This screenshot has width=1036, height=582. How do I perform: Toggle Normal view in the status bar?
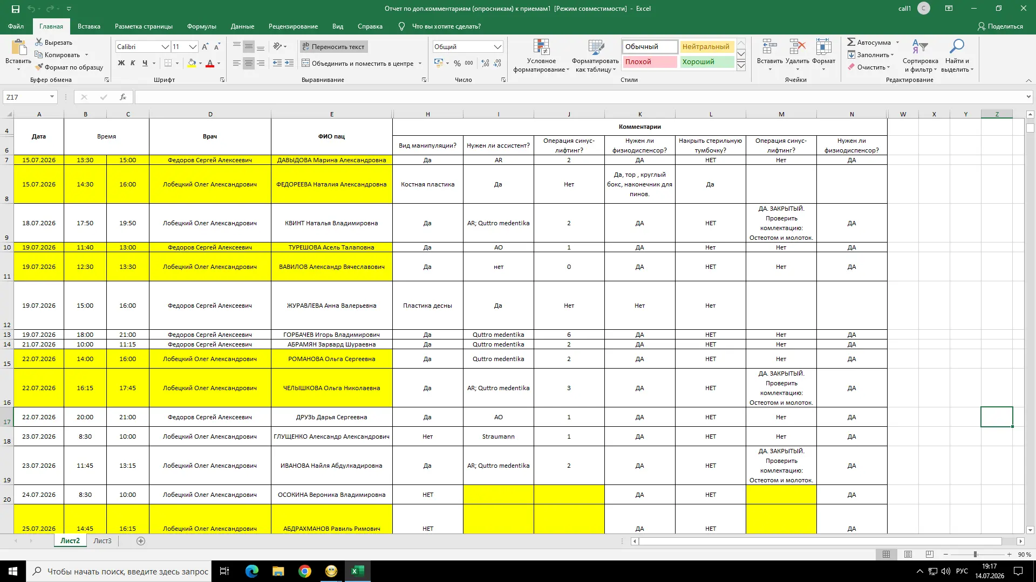click(886, 555)
